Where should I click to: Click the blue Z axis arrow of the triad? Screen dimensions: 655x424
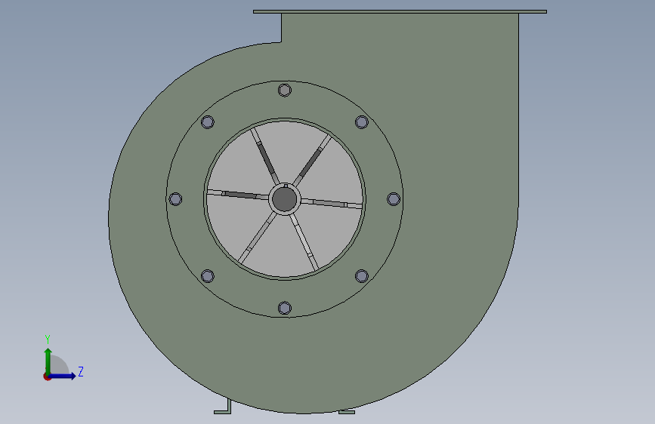click(x=63, y=376)
